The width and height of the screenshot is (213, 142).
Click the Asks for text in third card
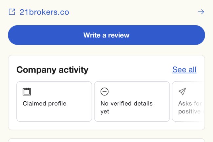pos(189,104)
